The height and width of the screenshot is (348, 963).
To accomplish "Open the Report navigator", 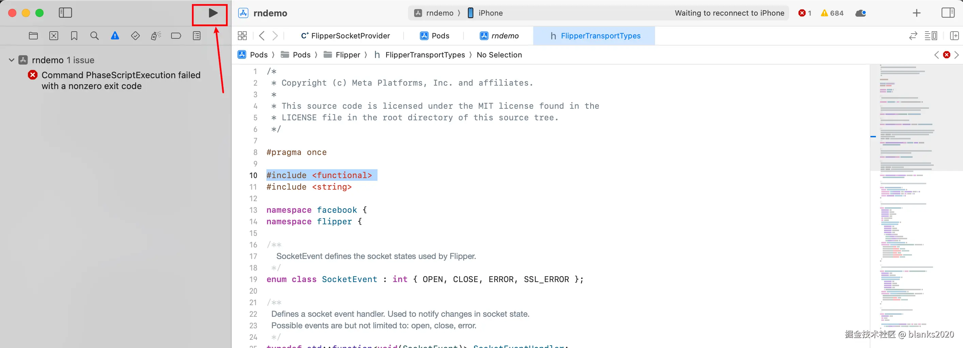I will [x=197, y=36].
